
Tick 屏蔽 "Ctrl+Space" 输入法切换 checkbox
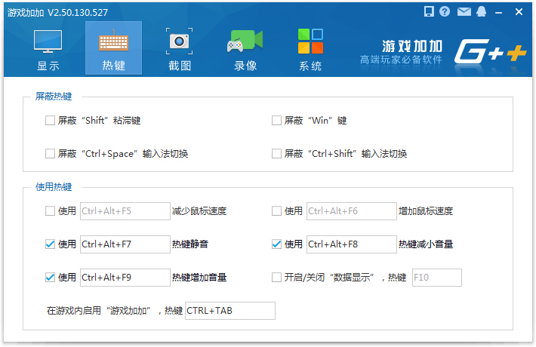click(51, 154)
